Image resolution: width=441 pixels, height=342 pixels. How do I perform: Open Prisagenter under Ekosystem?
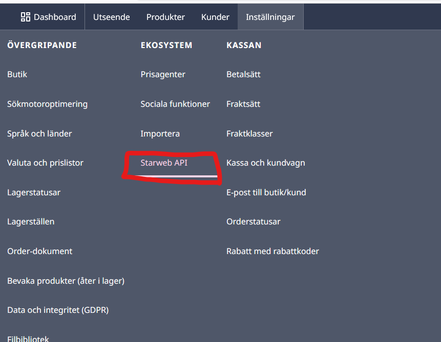(163, 75)
